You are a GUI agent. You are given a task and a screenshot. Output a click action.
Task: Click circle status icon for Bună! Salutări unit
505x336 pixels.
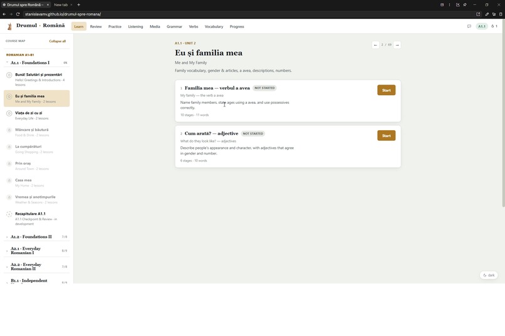point(9,75)
